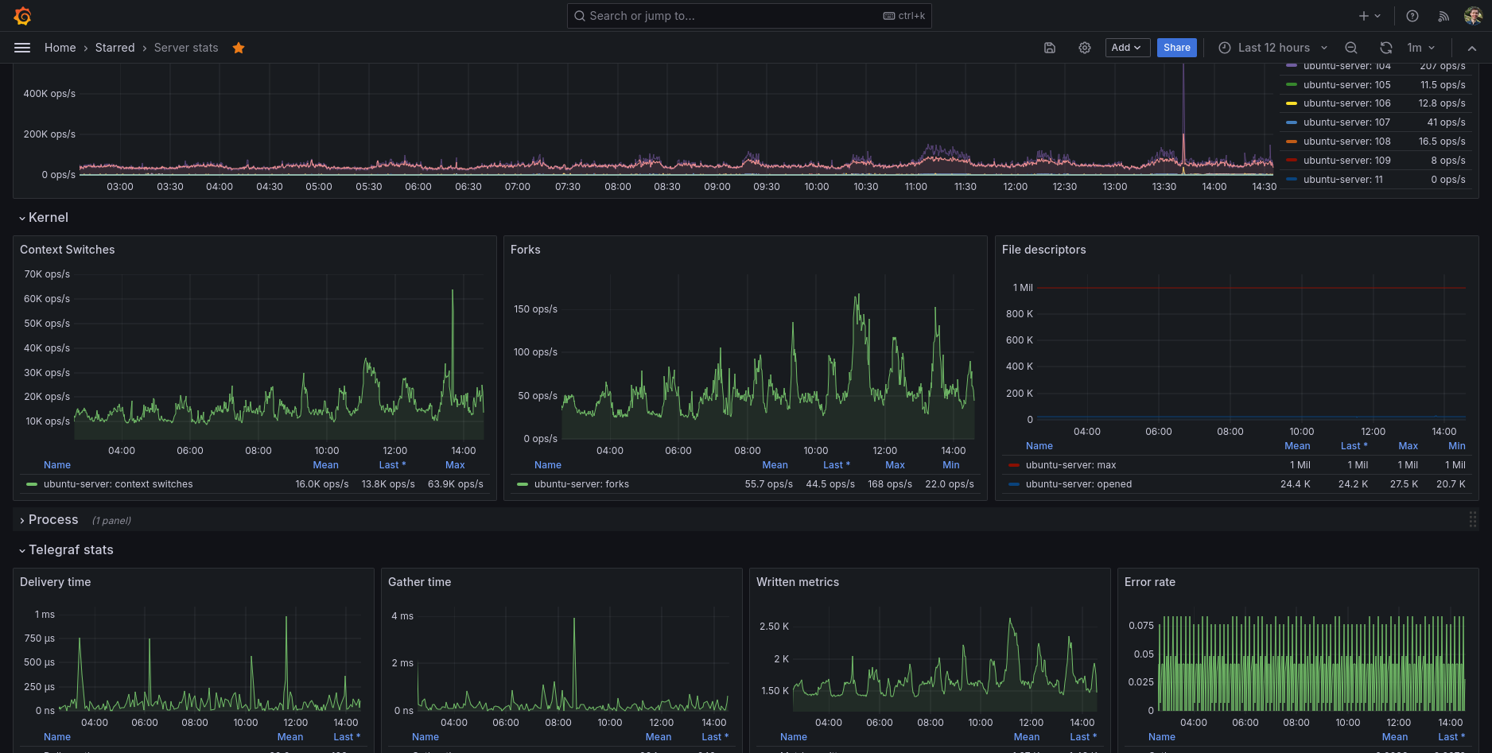Open the help menu icon
1492x753 pixels.
point(1412,16)
